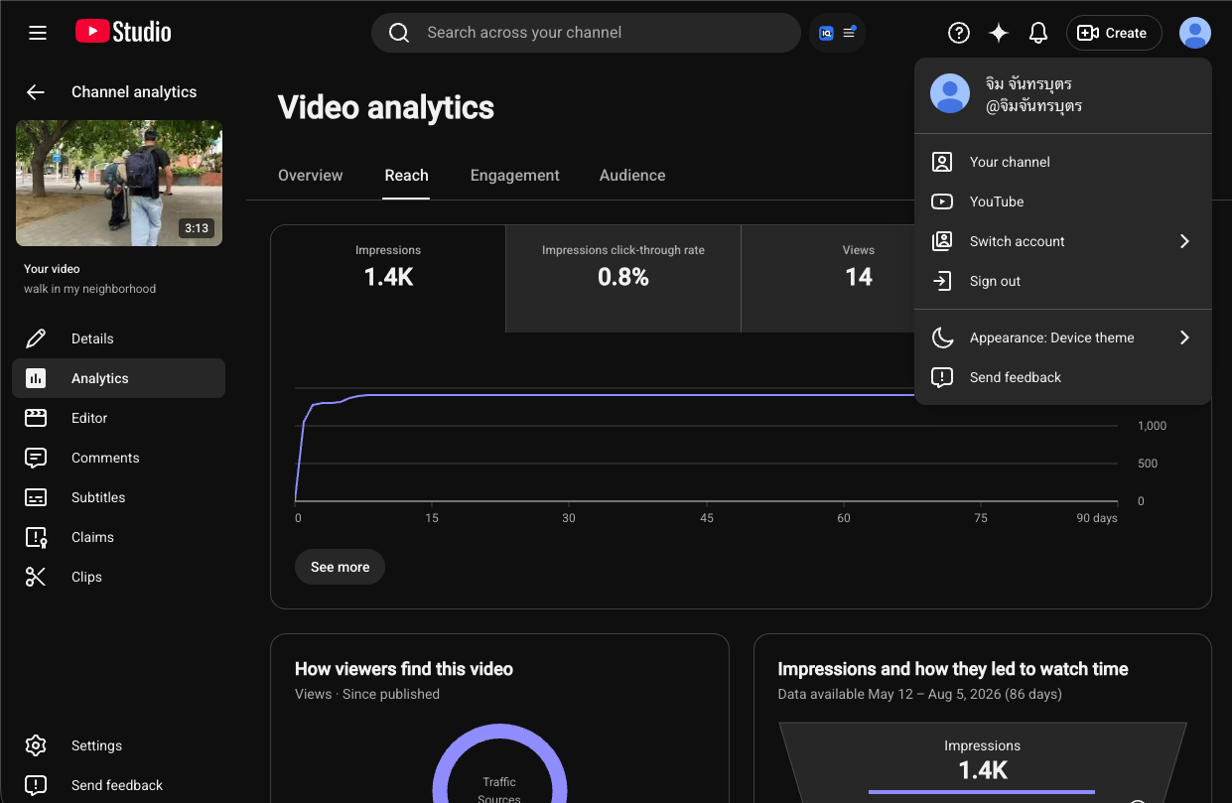Click 'Views · Since published' text
The image size is (1232, 803).
(367, 694)
